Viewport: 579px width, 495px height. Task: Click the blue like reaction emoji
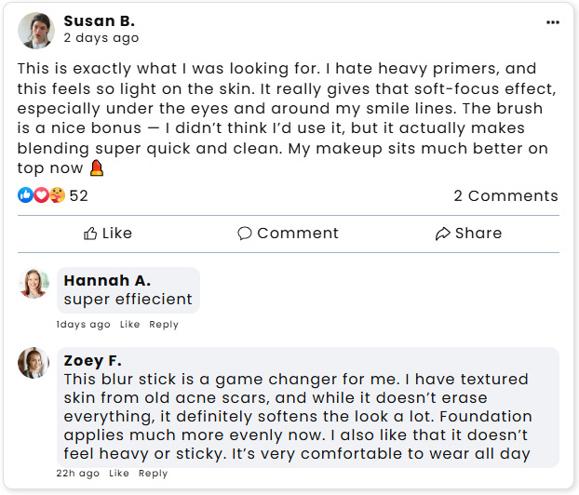point(25,195)
